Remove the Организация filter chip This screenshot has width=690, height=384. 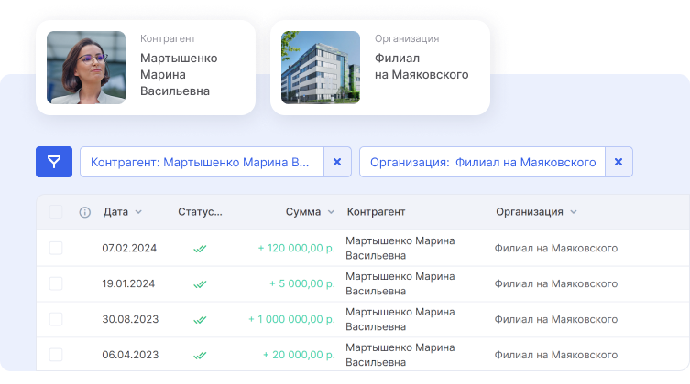(x=618, y=162)
